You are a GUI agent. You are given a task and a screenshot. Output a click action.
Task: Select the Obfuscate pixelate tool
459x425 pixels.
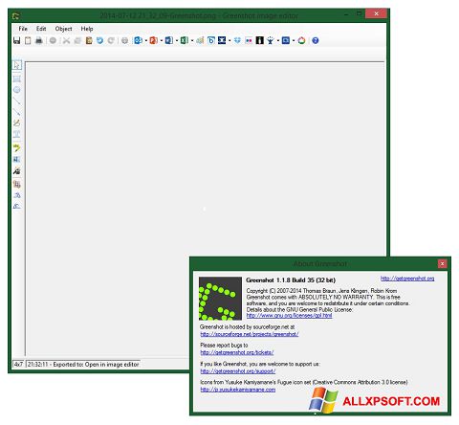pos(17,159)
